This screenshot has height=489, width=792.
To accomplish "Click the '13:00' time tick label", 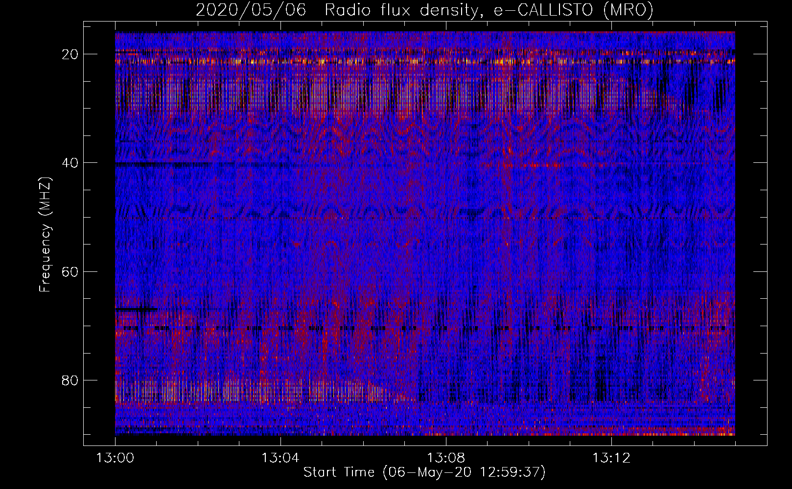I will (115, 458).
